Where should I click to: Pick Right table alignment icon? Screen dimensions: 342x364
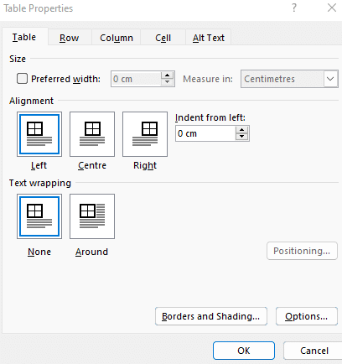(145, 134)
